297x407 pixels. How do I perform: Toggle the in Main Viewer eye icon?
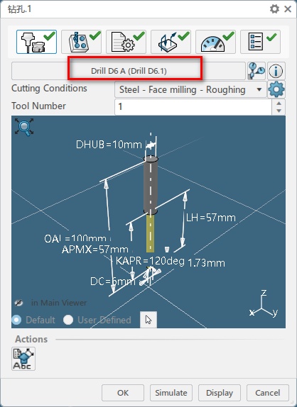pos(18,303)
